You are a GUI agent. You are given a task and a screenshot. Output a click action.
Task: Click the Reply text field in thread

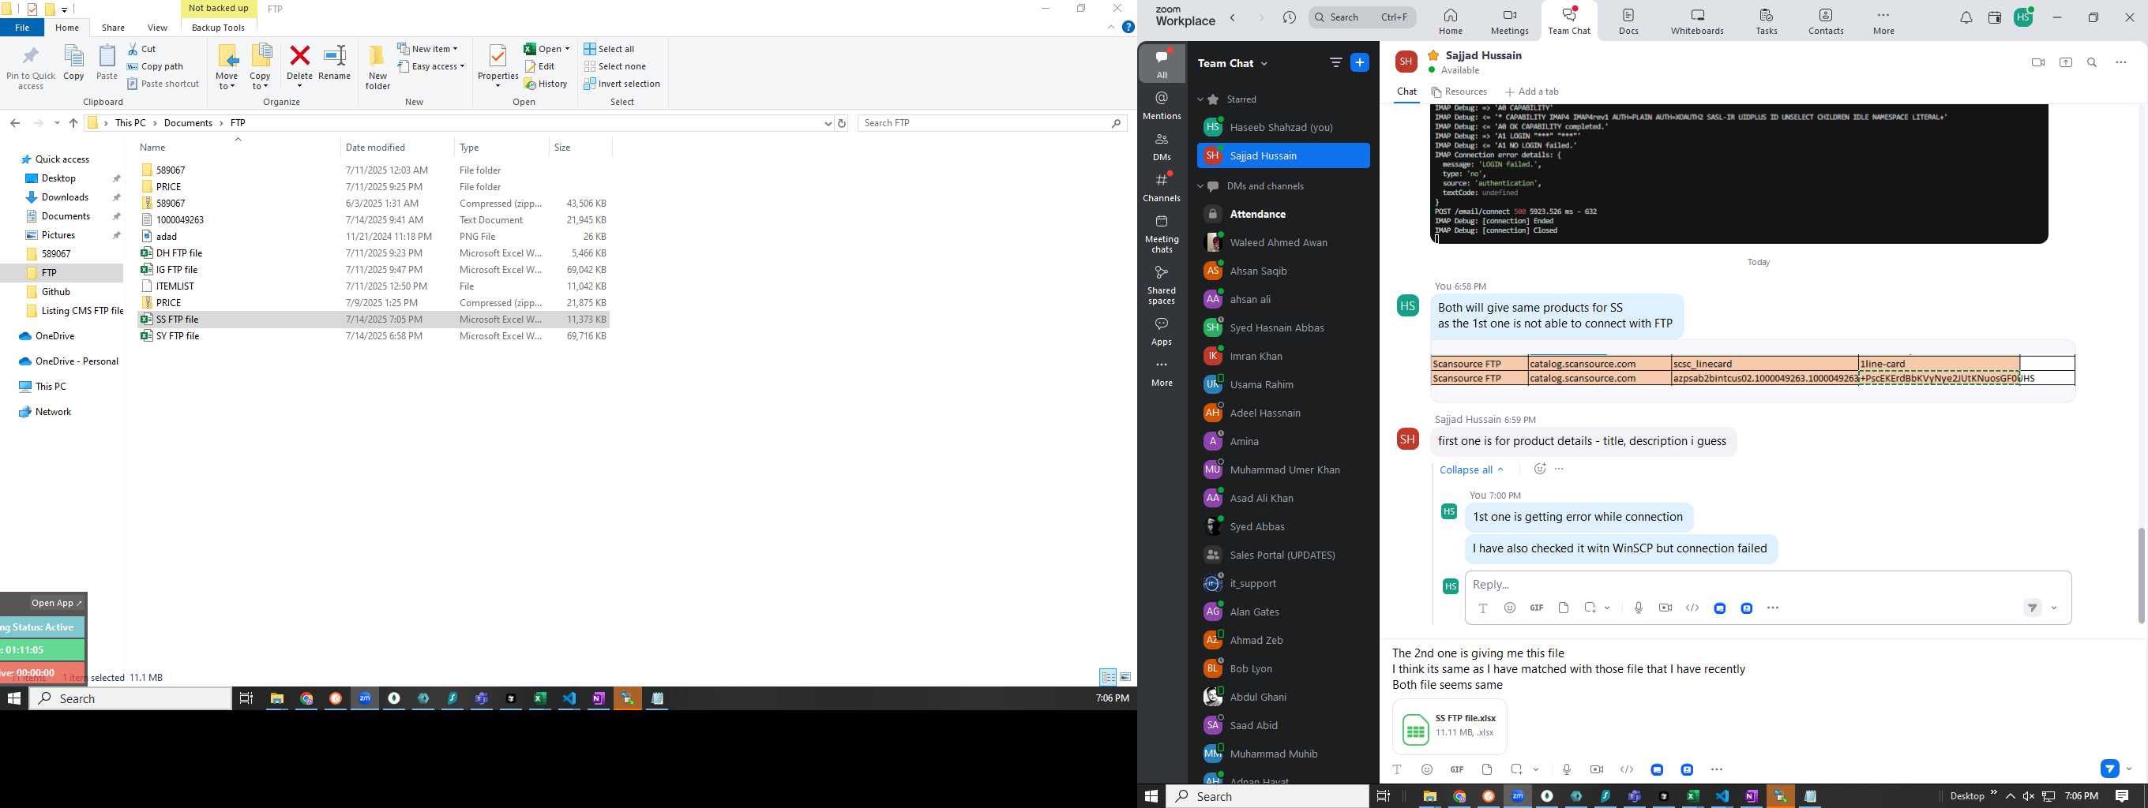1768,584
